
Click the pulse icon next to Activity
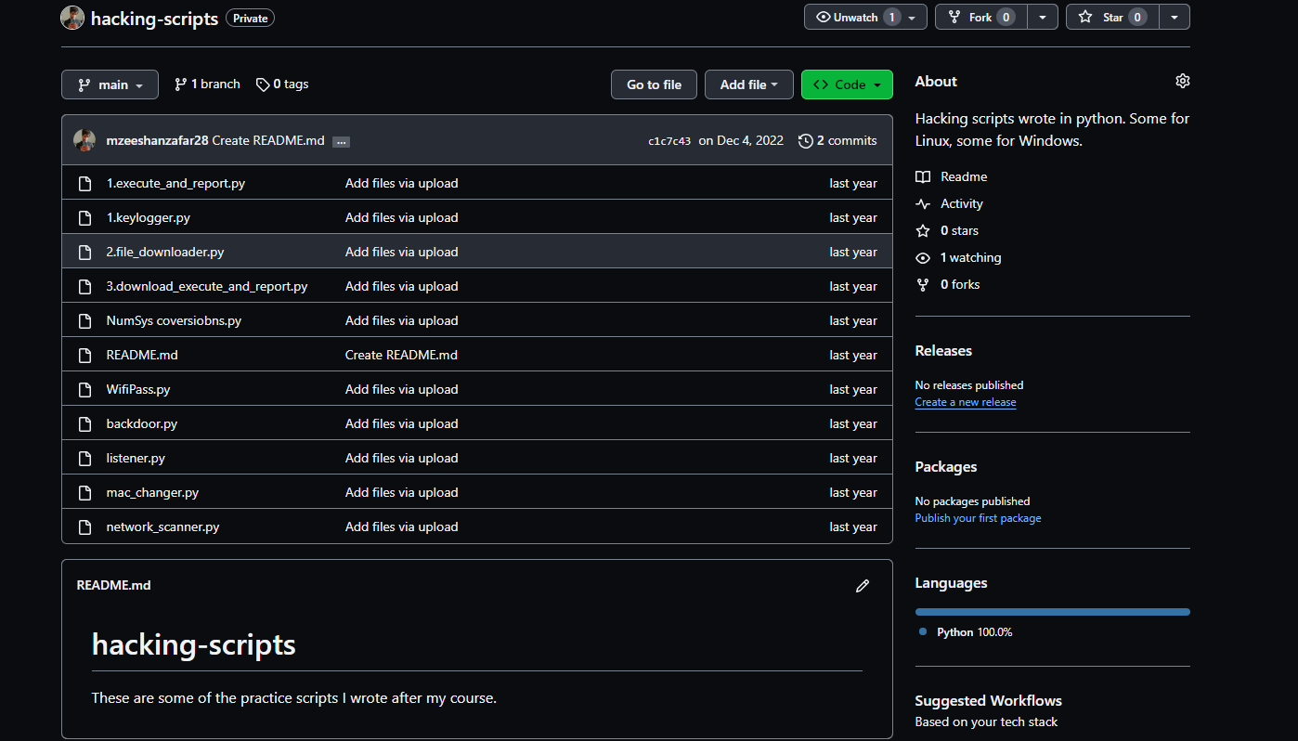click(922, 203)
